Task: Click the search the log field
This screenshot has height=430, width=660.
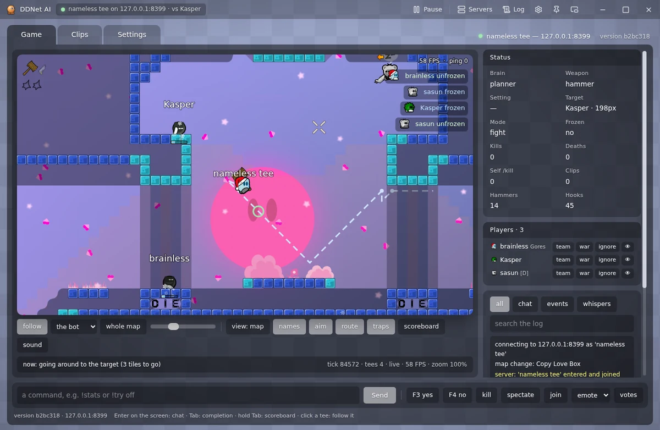Action: pos(562,323)
